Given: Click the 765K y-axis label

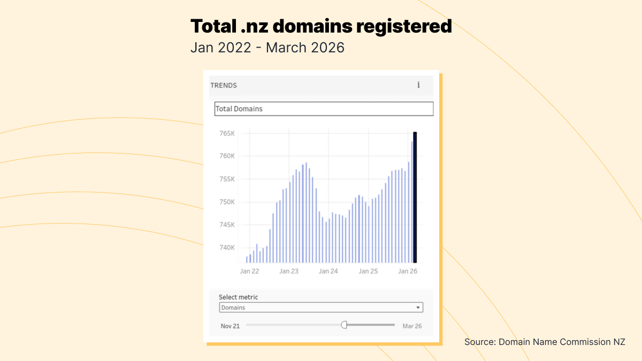Looking at the screenshot, I should click(x=227, y=133).
